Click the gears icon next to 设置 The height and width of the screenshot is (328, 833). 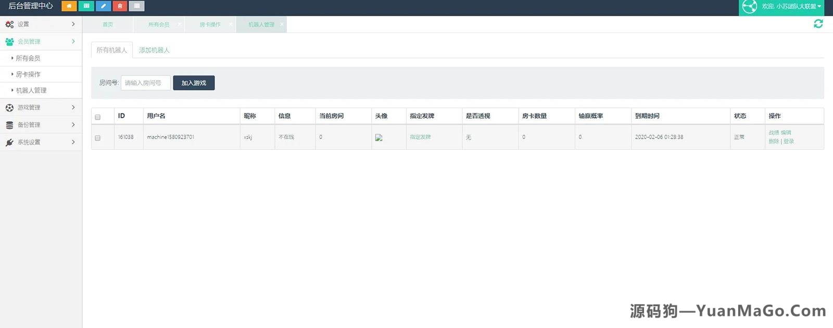click(x=9, y=24)
